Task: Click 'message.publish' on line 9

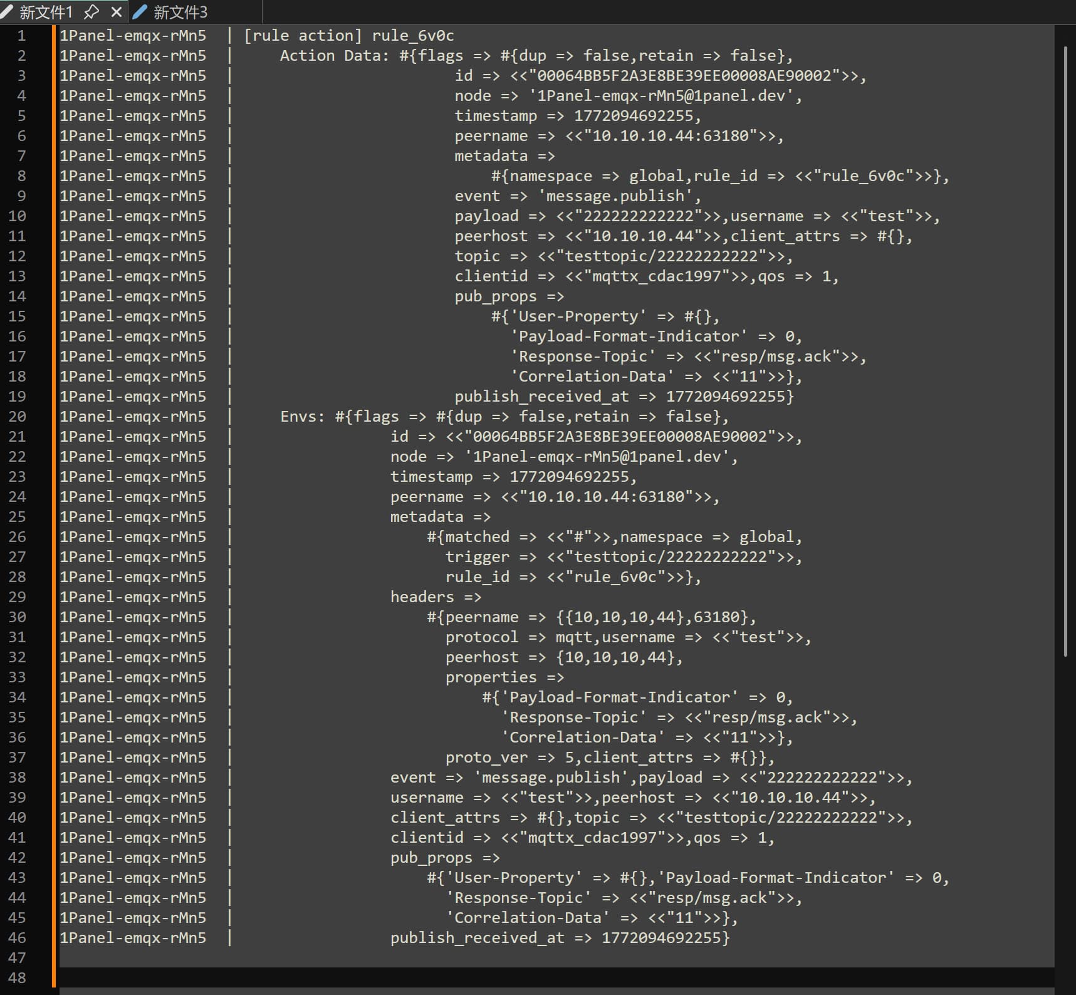Action: click(x=620, y=196)
